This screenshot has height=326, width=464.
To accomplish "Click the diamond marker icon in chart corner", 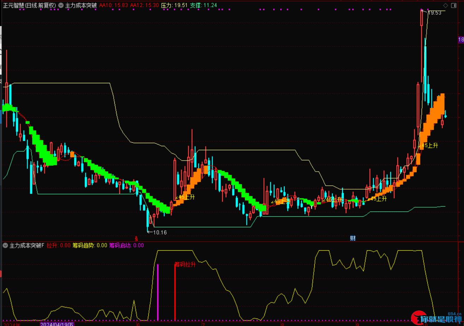I will point(446,5).
